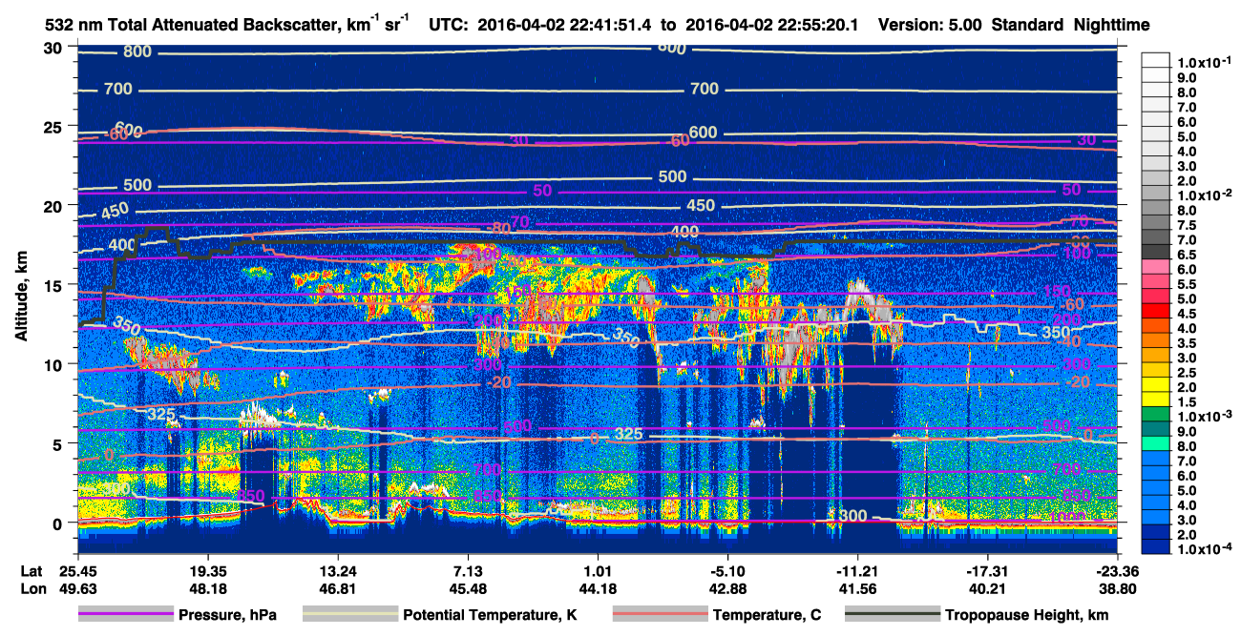Select longitude value 46.81

pyautogui.click(x=337, y=588)
